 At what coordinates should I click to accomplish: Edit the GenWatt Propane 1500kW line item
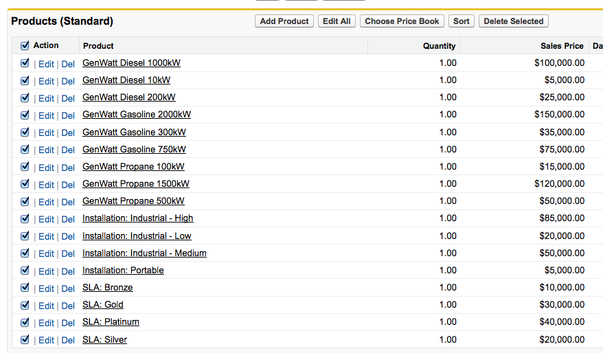46,185
